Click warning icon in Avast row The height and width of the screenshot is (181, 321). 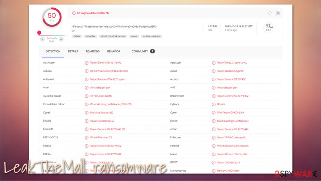click(87, 88)
